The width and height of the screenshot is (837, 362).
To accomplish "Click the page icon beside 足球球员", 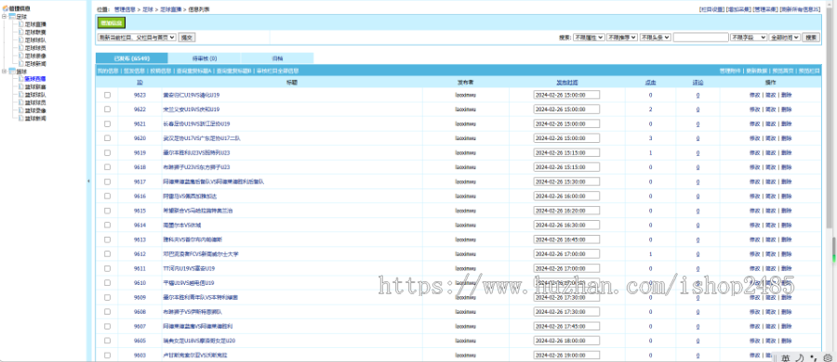I will 21,47.
